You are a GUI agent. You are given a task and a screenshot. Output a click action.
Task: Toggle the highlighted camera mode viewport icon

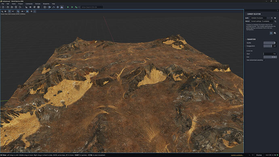[9, 11]
